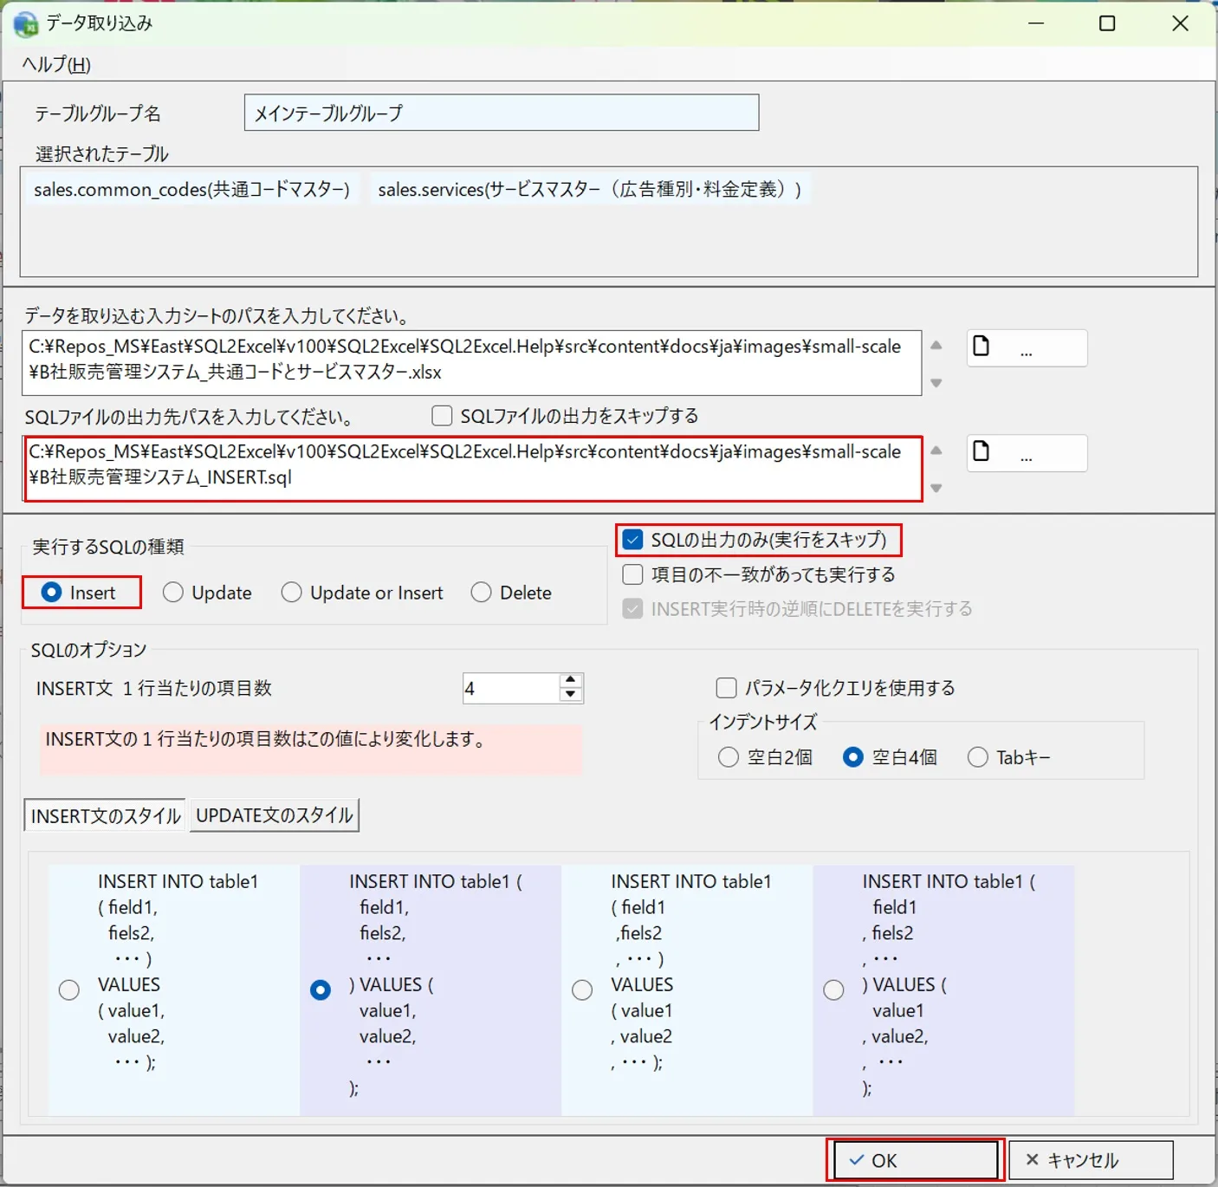Click the browse file button for the input sheet path
The width and height of the screenshot is (1218, 1187).
click(x=1027, y=347)
